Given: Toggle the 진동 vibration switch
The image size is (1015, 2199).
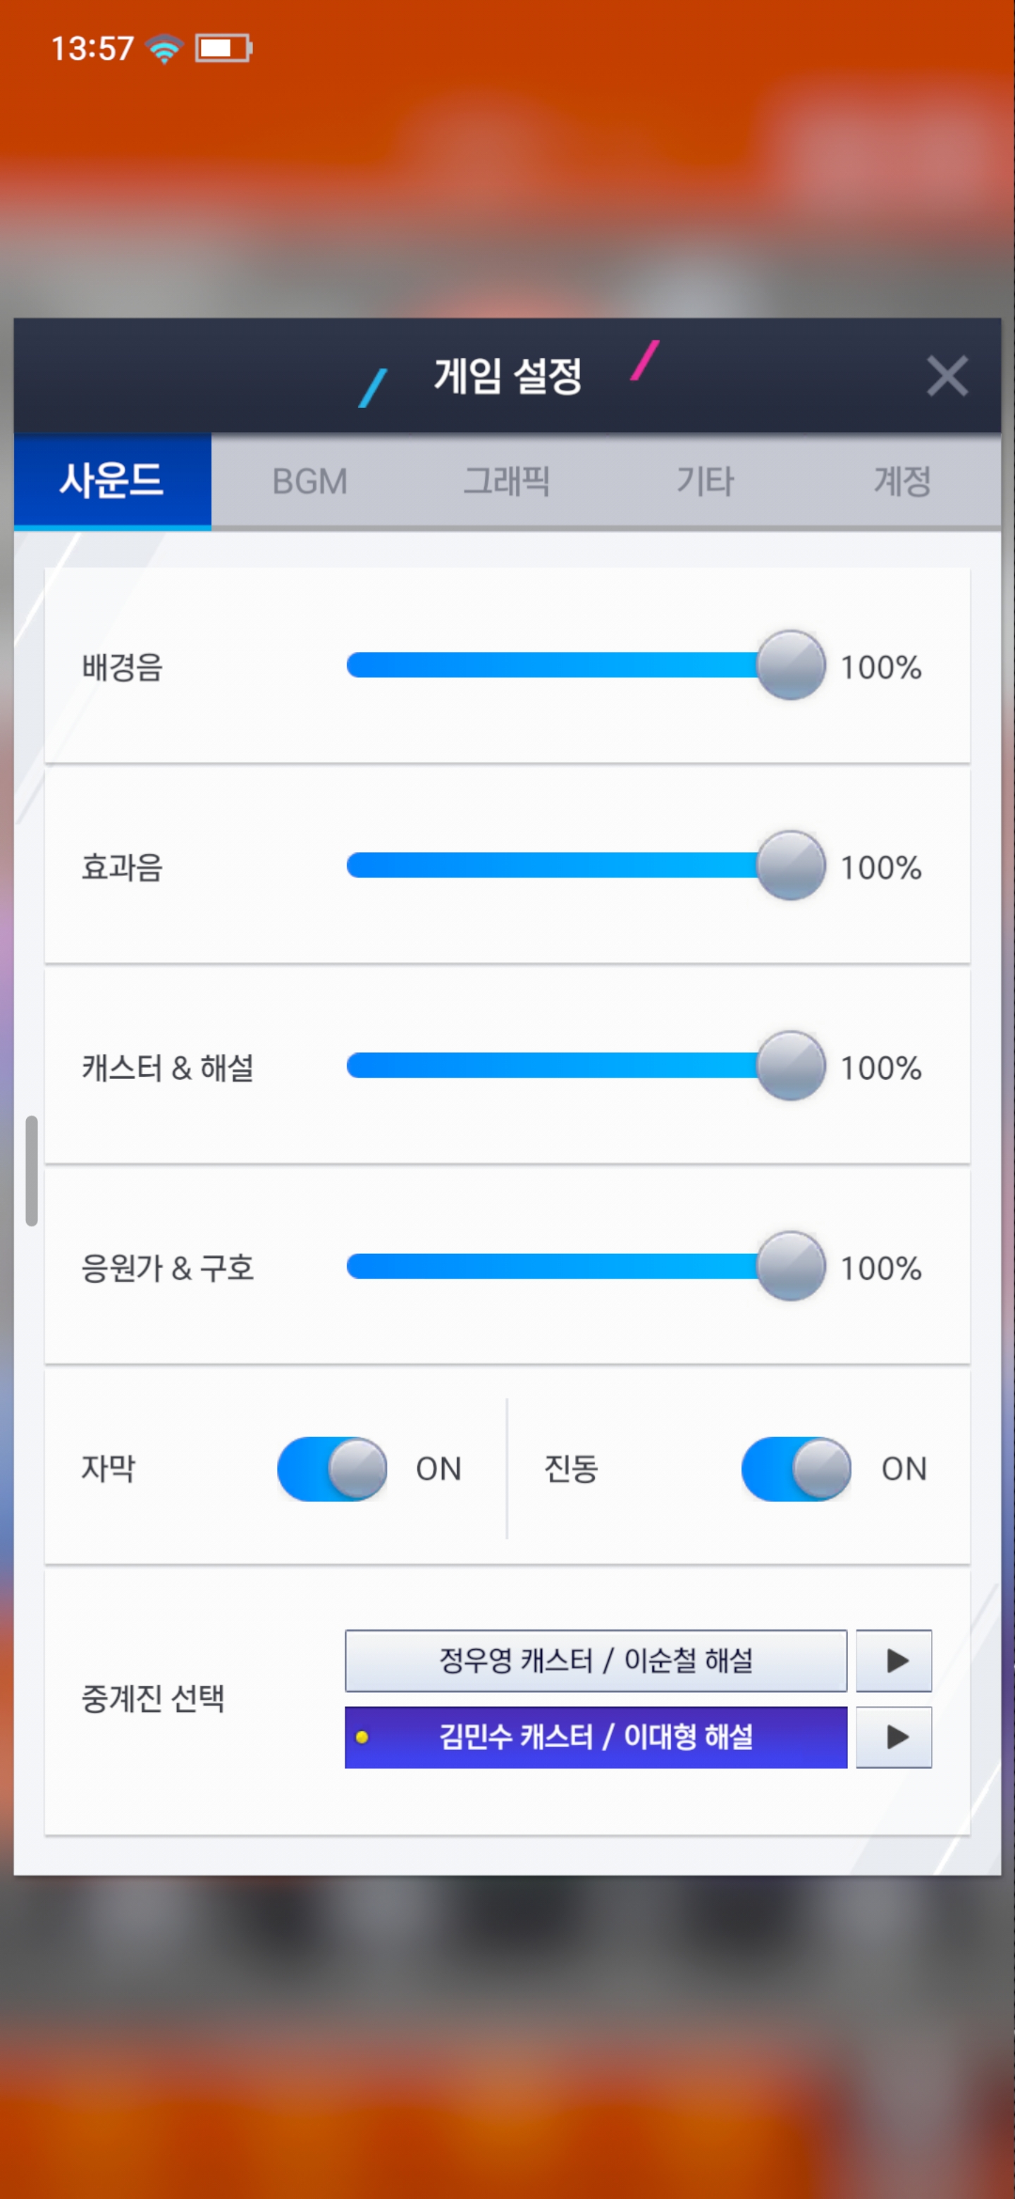Looking at the screenshot, I should click(x=796, y=1468).
